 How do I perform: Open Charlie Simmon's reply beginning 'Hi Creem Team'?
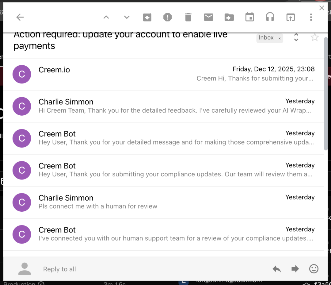[x=164, y=106]
